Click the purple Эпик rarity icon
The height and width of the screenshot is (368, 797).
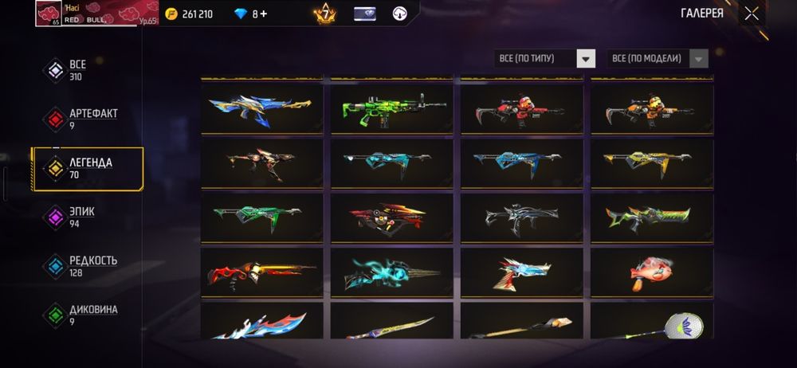coord(55,217)
